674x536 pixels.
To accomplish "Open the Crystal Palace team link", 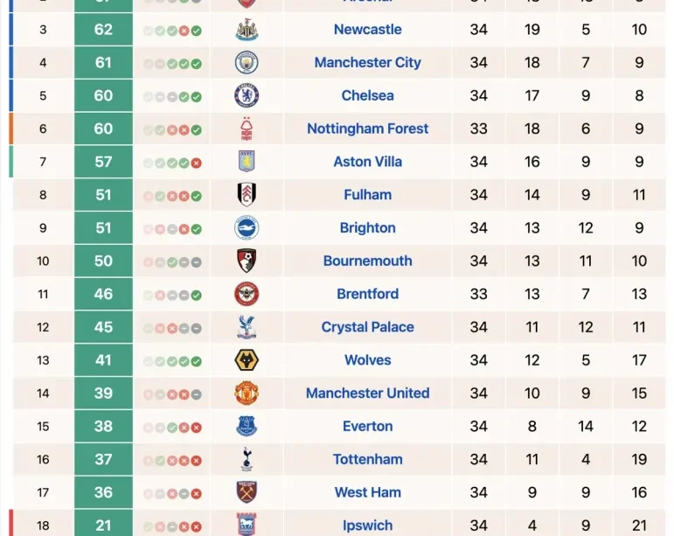I will (x=367, y=327).
